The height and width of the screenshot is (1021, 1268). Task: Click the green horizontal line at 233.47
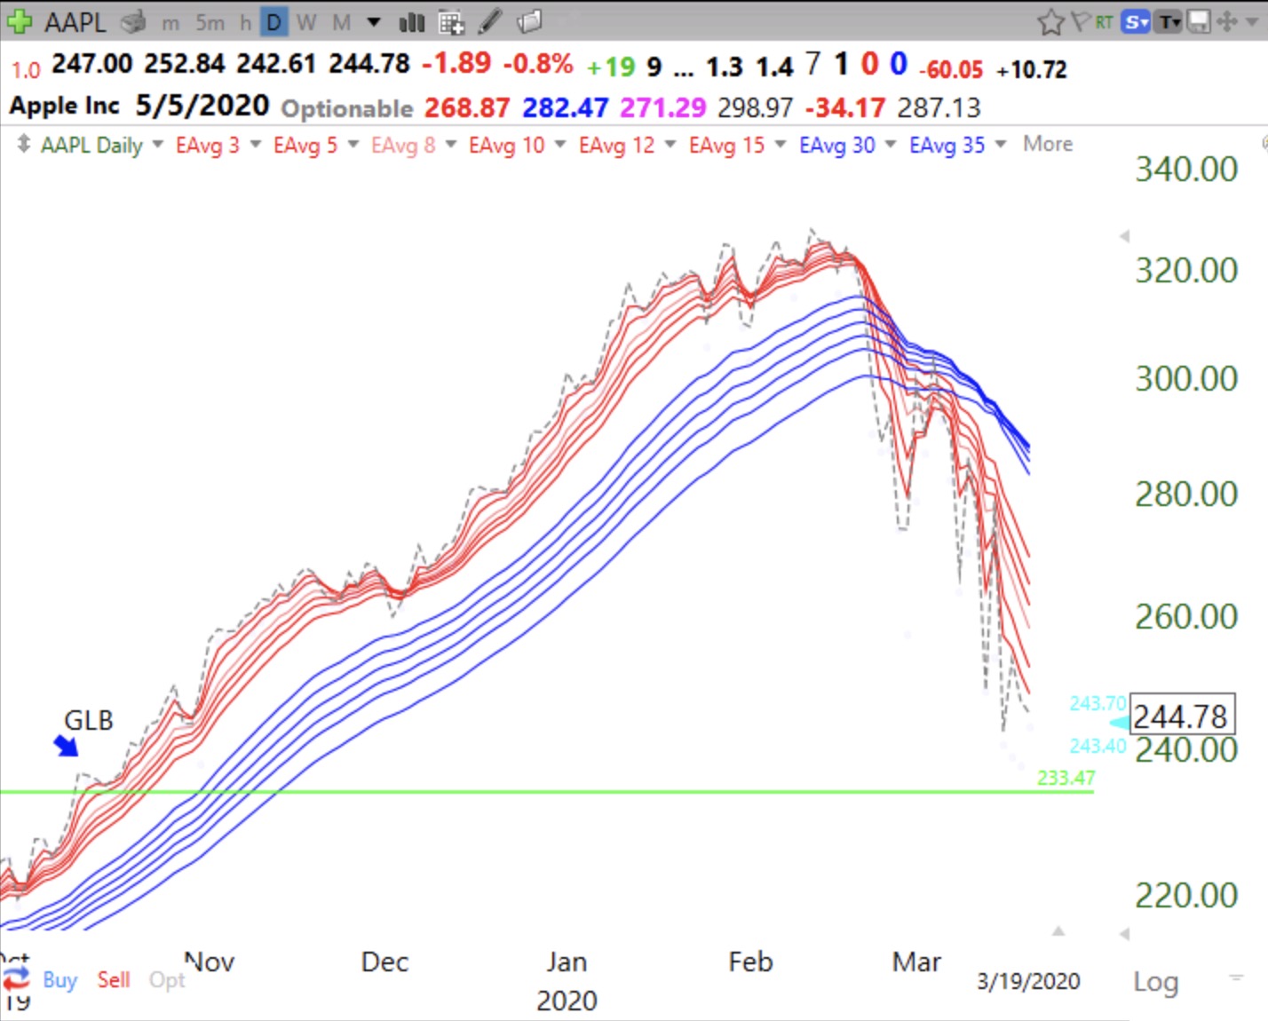[x=546, y=791]
